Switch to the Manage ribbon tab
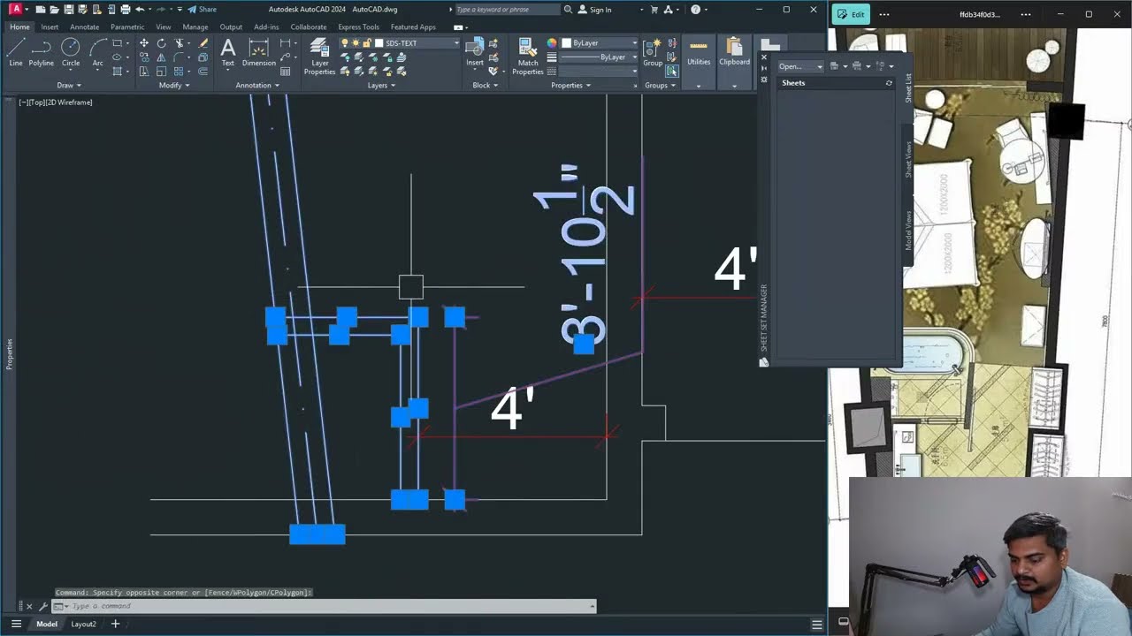Image resolution: width=1132 pixels, height=636 pixels. [195, 26]
